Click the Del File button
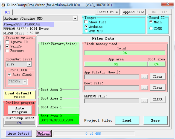This screenshot has width=175, height=139. click(159, 12)
